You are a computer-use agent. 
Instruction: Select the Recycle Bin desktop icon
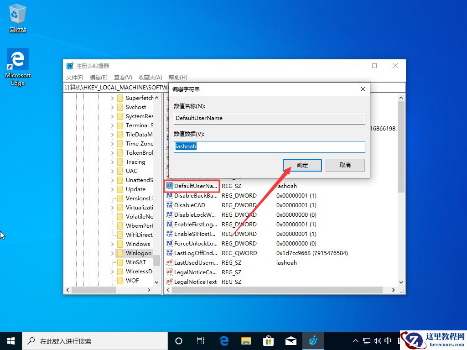tap(17, 14)
